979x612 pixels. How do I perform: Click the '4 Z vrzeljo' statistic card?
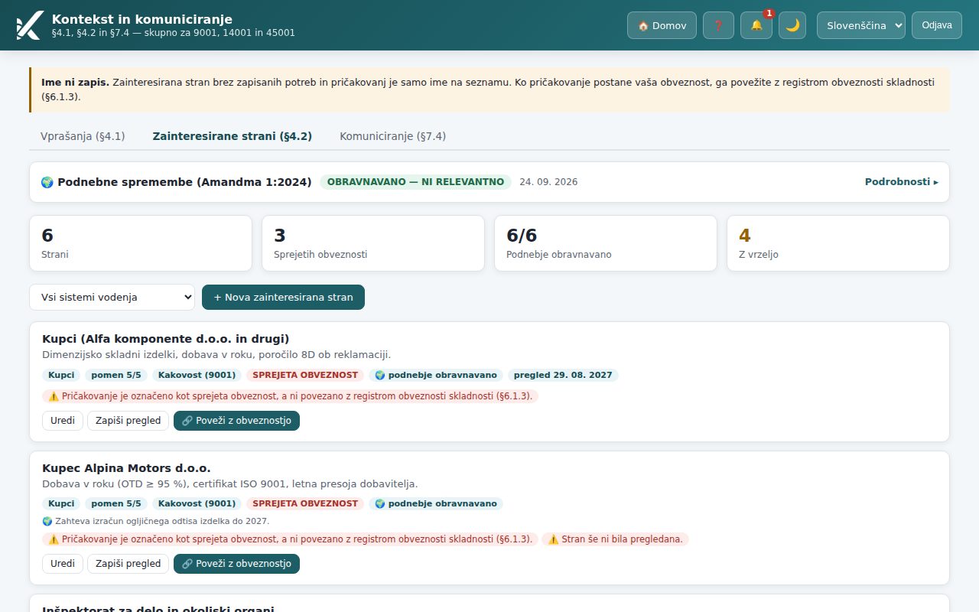838,243
